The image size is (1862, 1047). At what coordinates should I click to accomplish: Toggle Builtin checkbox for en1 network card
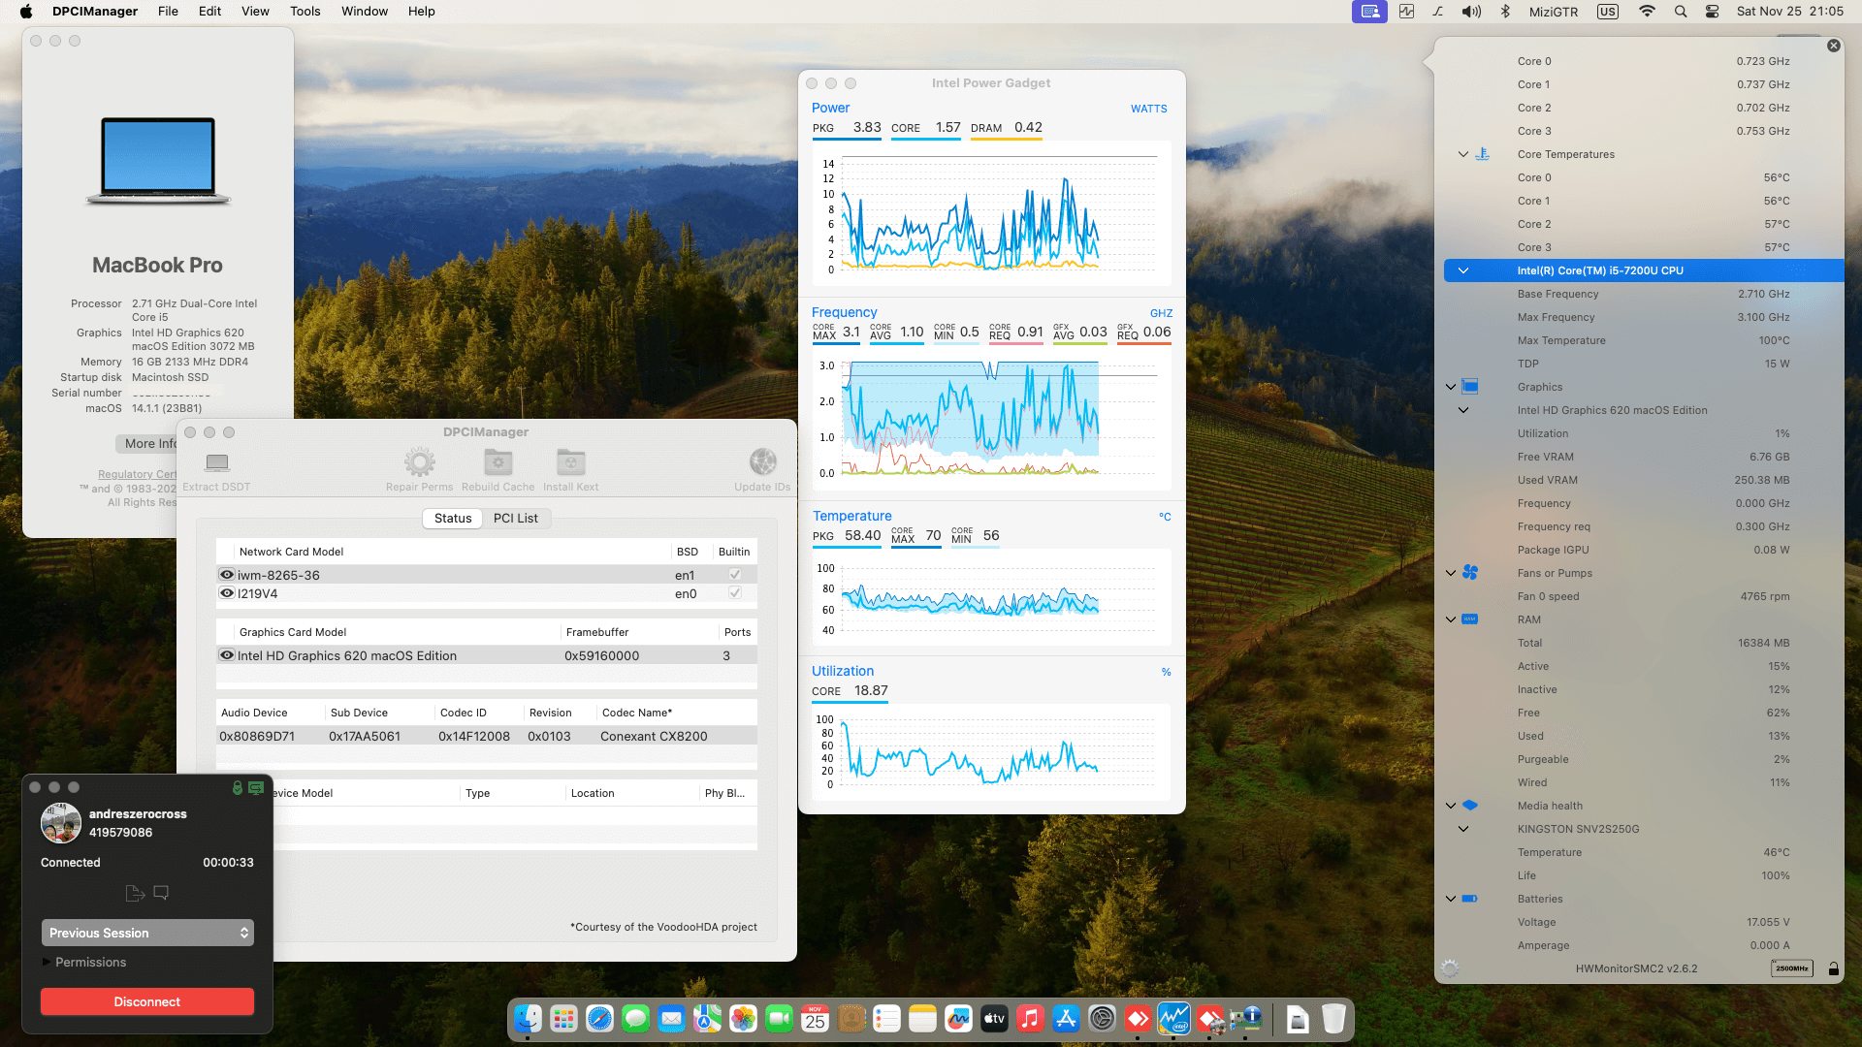coord(735,575)
